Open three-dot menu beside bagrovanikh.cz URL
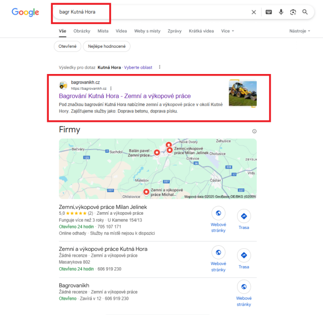Screen dimensions: 323x315 tap(111, 89)
